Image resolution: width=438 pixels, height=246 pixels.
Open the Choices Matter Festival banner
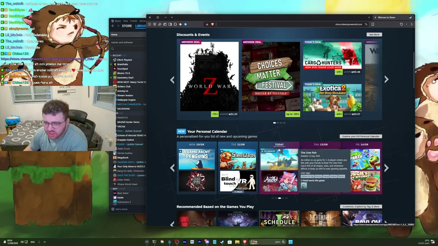point(271,77)
